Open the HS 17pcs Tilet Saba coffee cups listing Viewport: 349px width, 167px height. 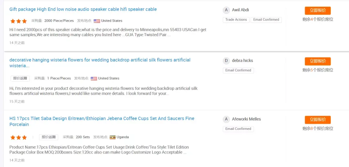click(x=102, y=122)
